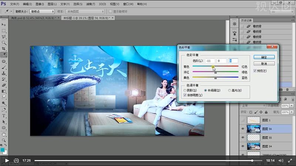Image resolution: width=296 pixels, height=166 pixels.
Task: Click 取消 Cancel in Color Balance dialog
Action: click(x=264, y=64)
